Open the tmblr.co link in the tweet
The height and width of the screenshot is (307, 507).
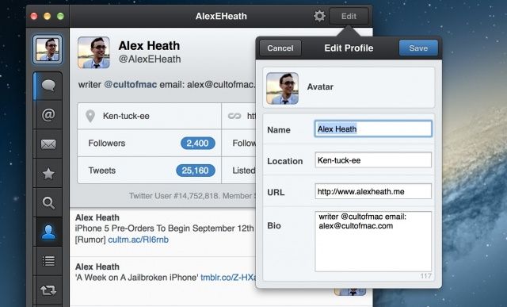coord(228,278)
